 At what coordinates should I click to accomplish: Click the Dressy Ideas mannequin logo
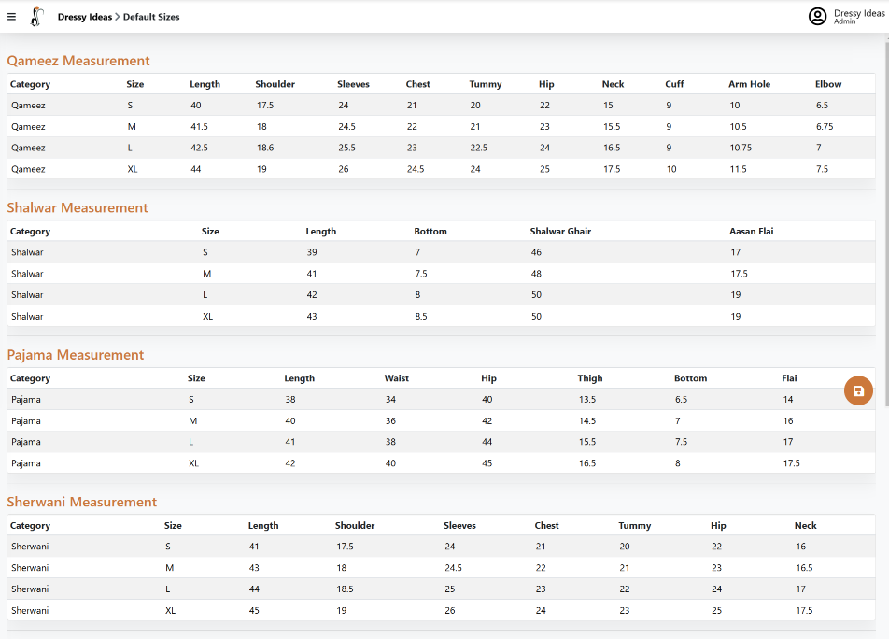[x=36, y=17]
